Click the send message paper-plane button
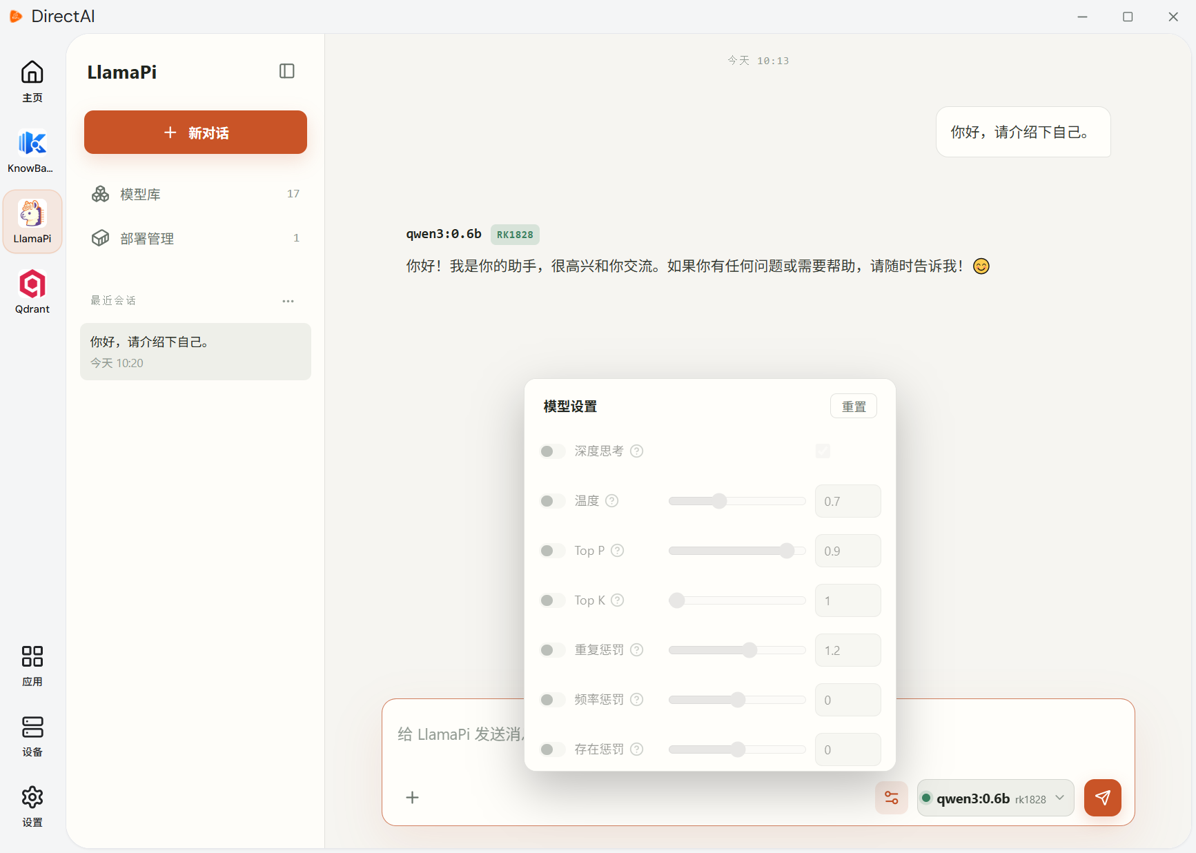Screen dimensions: 1196x853 tap(1103, 798)
